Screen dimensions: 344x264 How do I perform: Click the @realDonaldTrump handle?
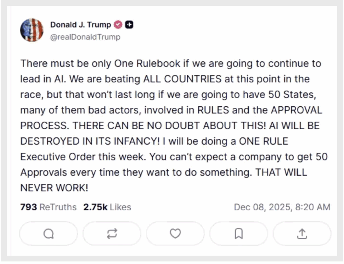click(x=85, y=37)
